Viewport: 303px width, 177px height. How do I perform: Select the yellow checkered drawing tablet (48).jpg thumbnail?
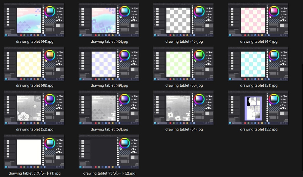click(34, 64)
